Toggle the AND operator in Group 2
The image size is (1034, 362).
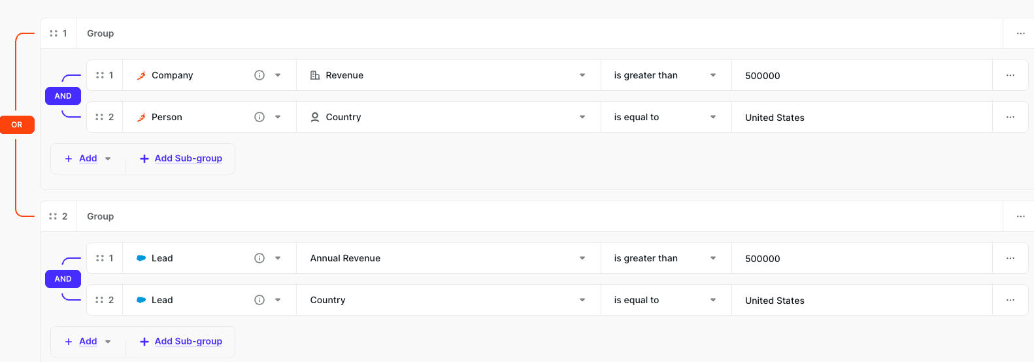(x=63, y=279)
